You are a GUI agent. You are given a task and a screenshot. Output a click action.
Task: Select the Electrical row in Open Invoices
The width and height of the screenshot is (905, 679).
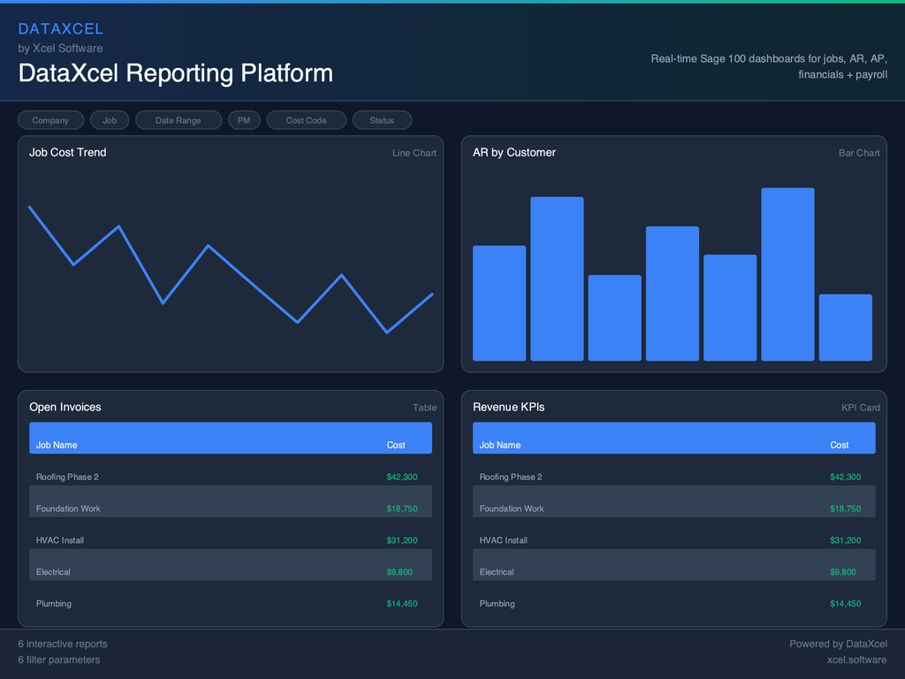(x=230, y=572)
